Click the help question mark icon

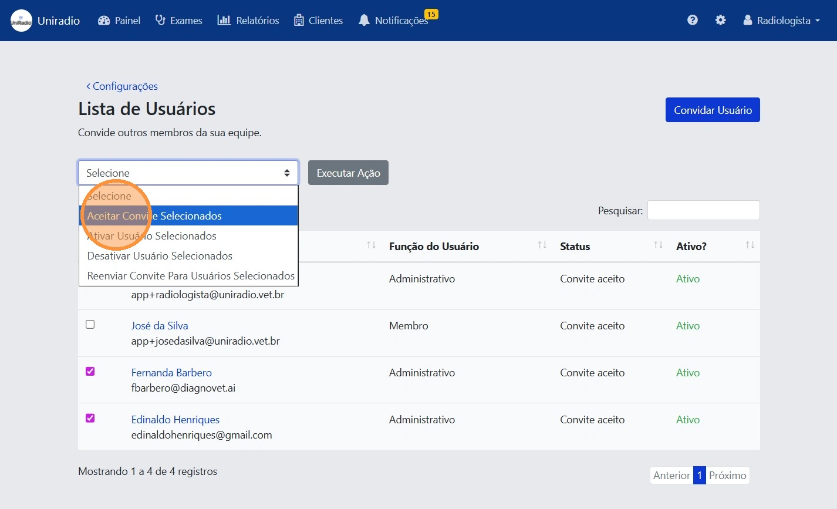click(x=693, y=21)
